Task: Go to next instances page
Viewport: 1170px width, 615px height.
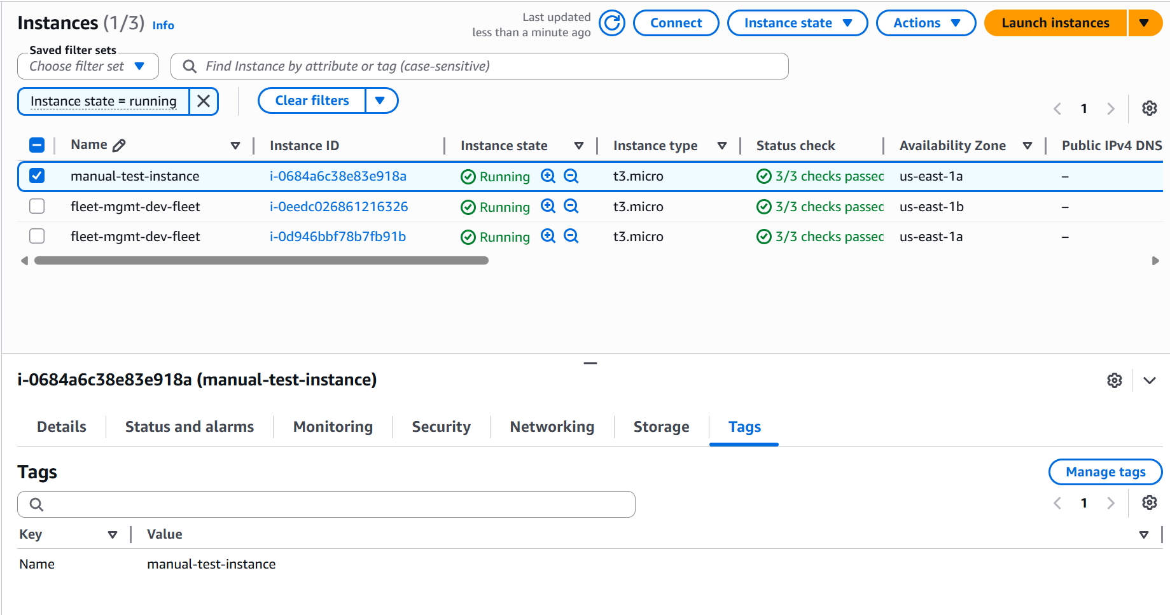Action: (x=1111, y=109)
